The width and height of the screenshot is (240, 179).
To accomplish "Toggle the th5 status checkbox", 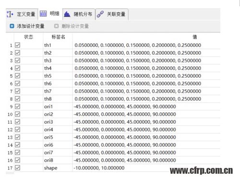I will [17, 76].
